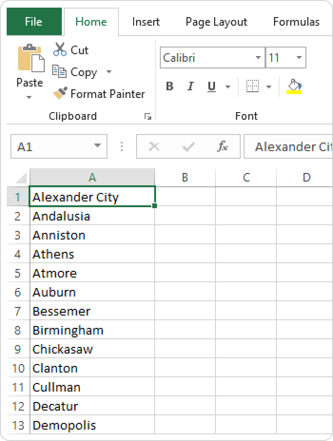This screenshot has width=333, height=441.
Task: Select column B header
Action: (x=185, y=177)
